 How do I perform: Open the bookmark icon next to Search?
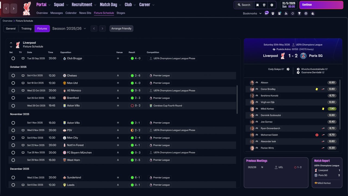click(x=257, y=5)
